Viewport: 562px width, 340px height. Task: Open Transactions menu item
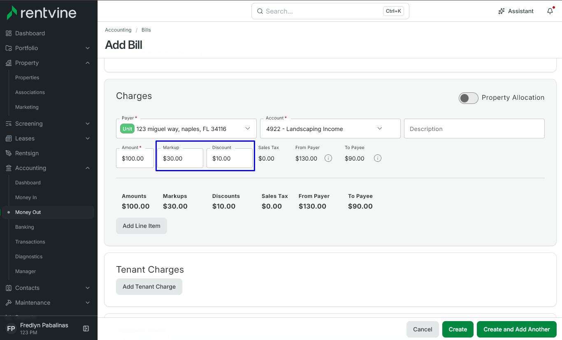point(30,242)
